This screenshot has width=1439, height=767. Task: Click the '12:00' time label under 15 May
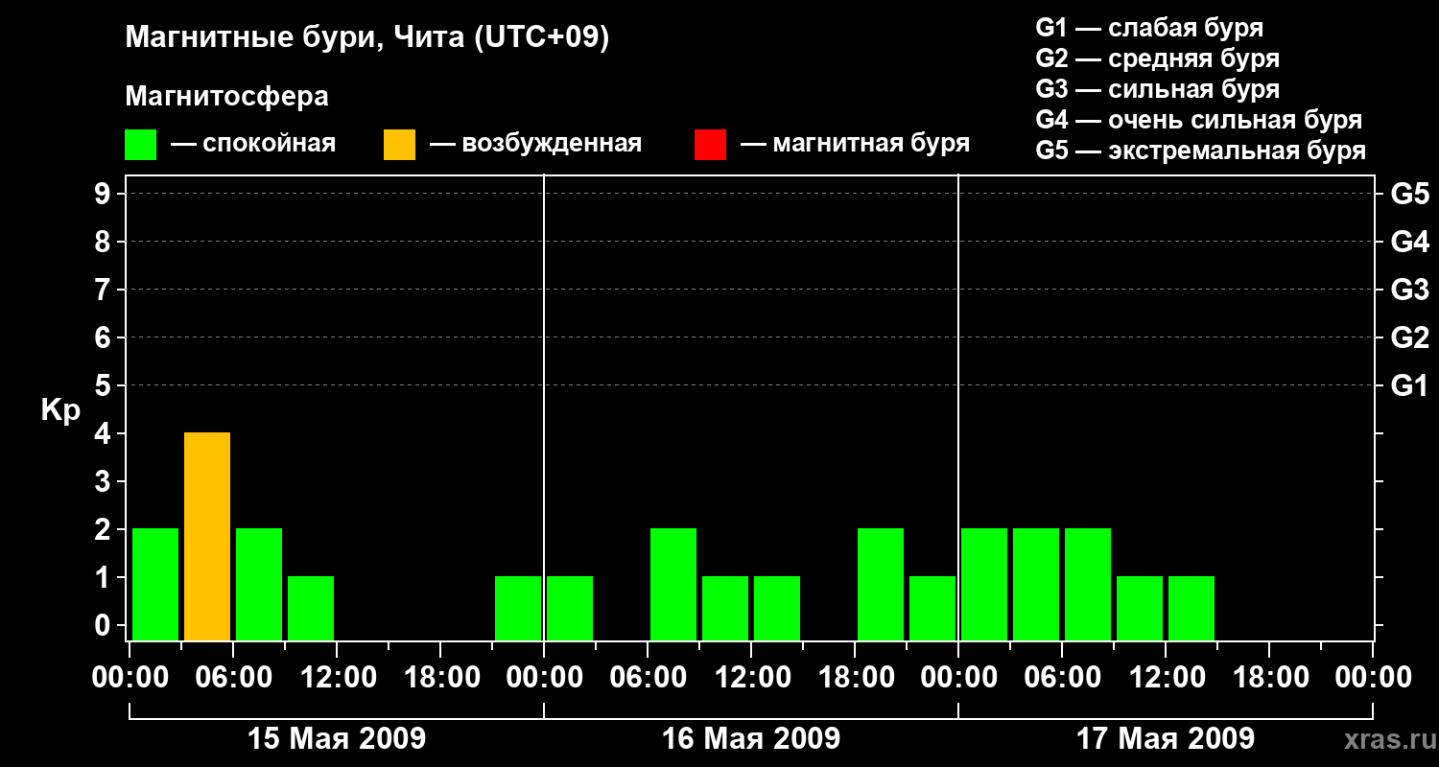pyautogui.click(x=337, y=677)
